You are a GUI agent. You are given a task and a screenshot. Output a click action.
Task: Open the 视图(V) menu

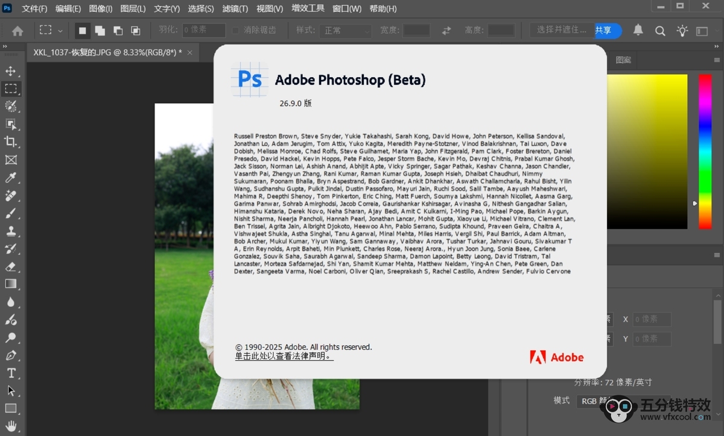click(x=270, y=8)
